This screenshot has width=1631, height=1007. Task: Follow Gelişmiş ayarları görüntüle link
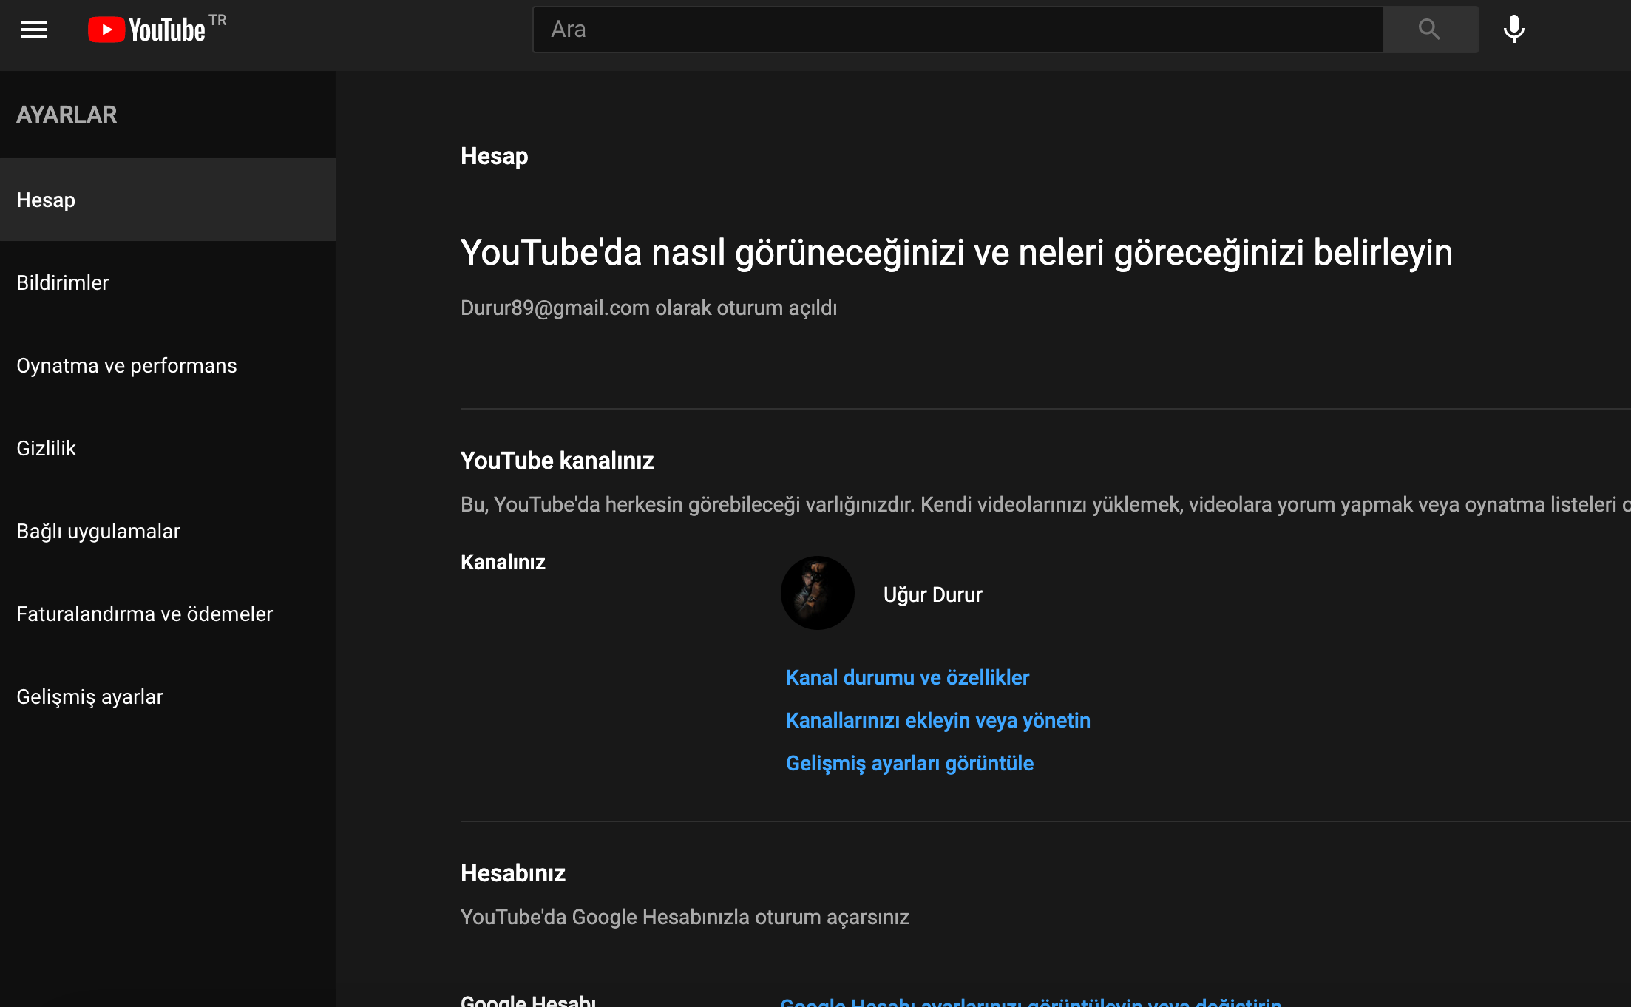pyautogui.click(x=909, y=763)
